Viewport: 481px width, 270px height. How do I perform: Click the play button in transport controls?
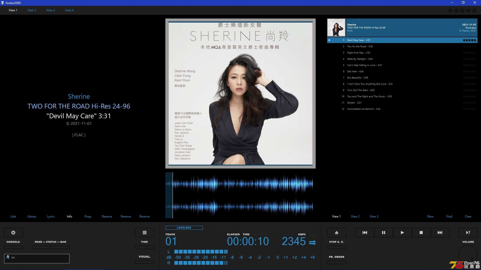pos(402,232)
